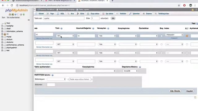Click the Tablo açıklamaları text field

55,71
